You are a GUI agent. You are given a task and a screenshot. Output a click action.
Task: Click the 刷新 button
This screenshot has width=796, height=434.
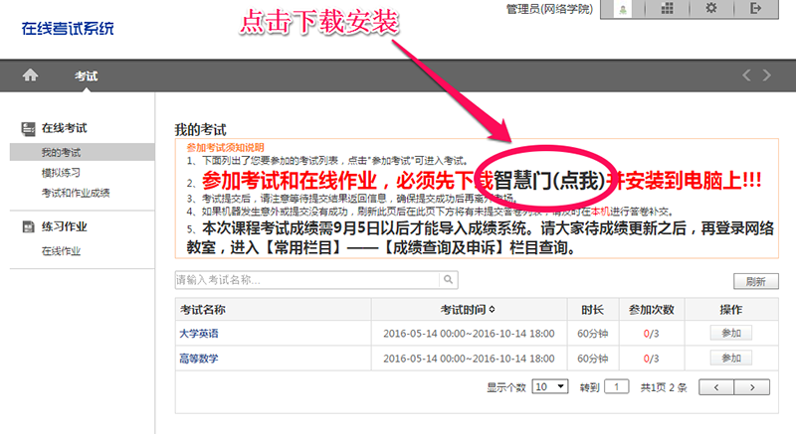point(755,281)
